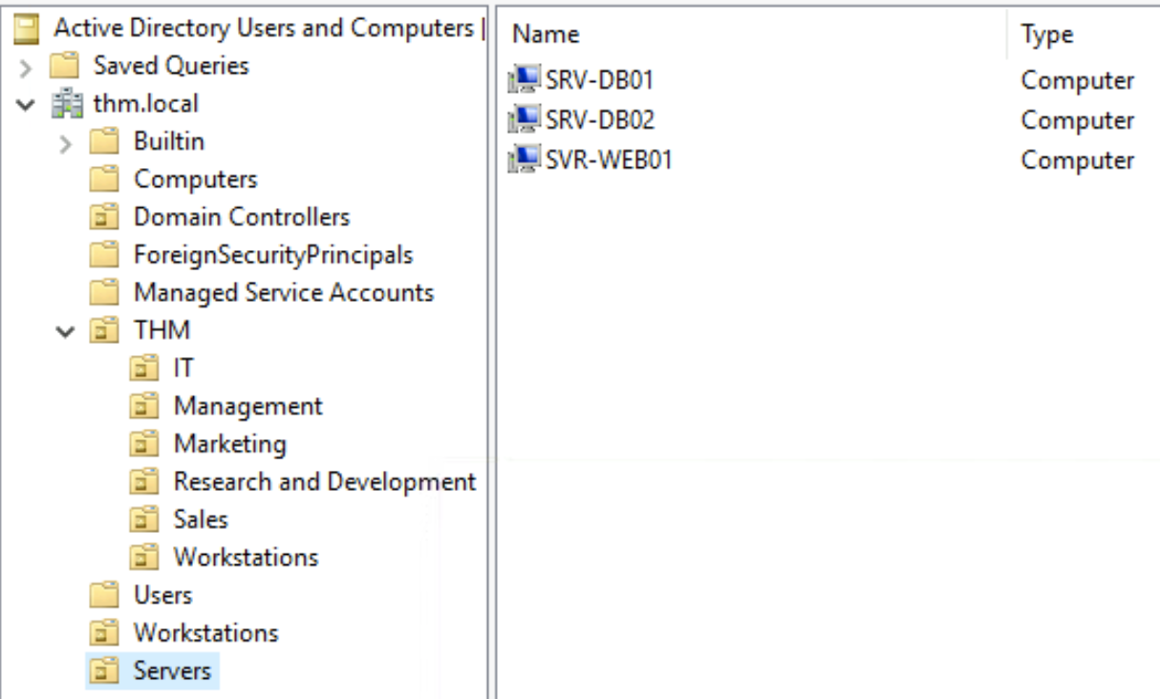Click the Builtin folder icon
This screenshot has height=699, width=1160.
[x=102, y=141]
